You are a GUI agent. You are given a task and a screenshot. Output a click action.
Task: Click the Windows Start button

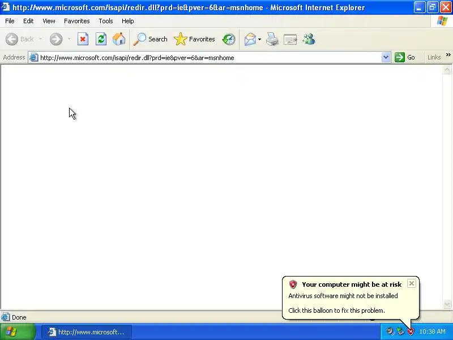18,331
